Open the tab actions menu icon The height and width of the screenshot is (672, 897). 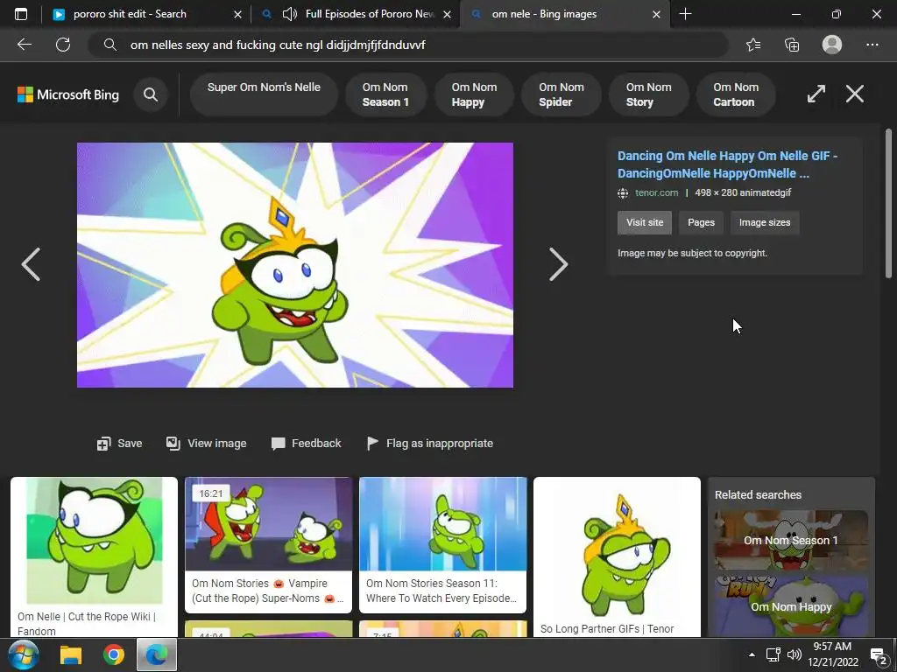21,14
